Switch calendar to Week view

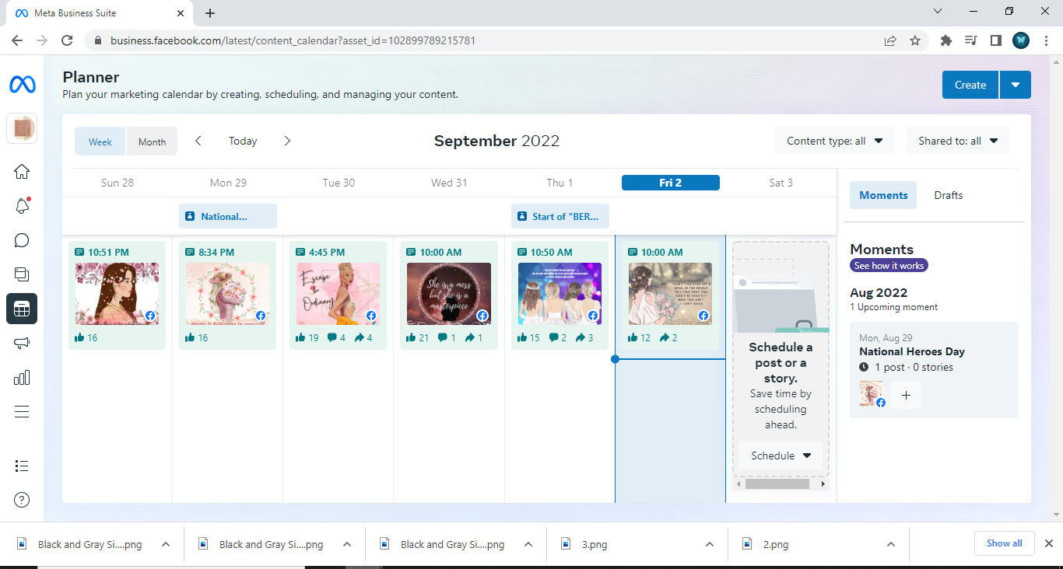click(x=100, y=141)
